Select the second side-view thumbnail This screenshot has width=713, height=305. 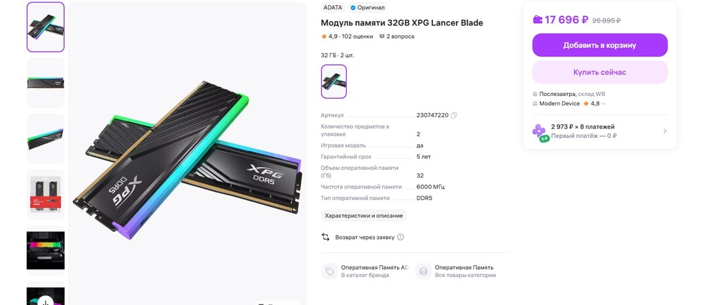tap(46, 82)
